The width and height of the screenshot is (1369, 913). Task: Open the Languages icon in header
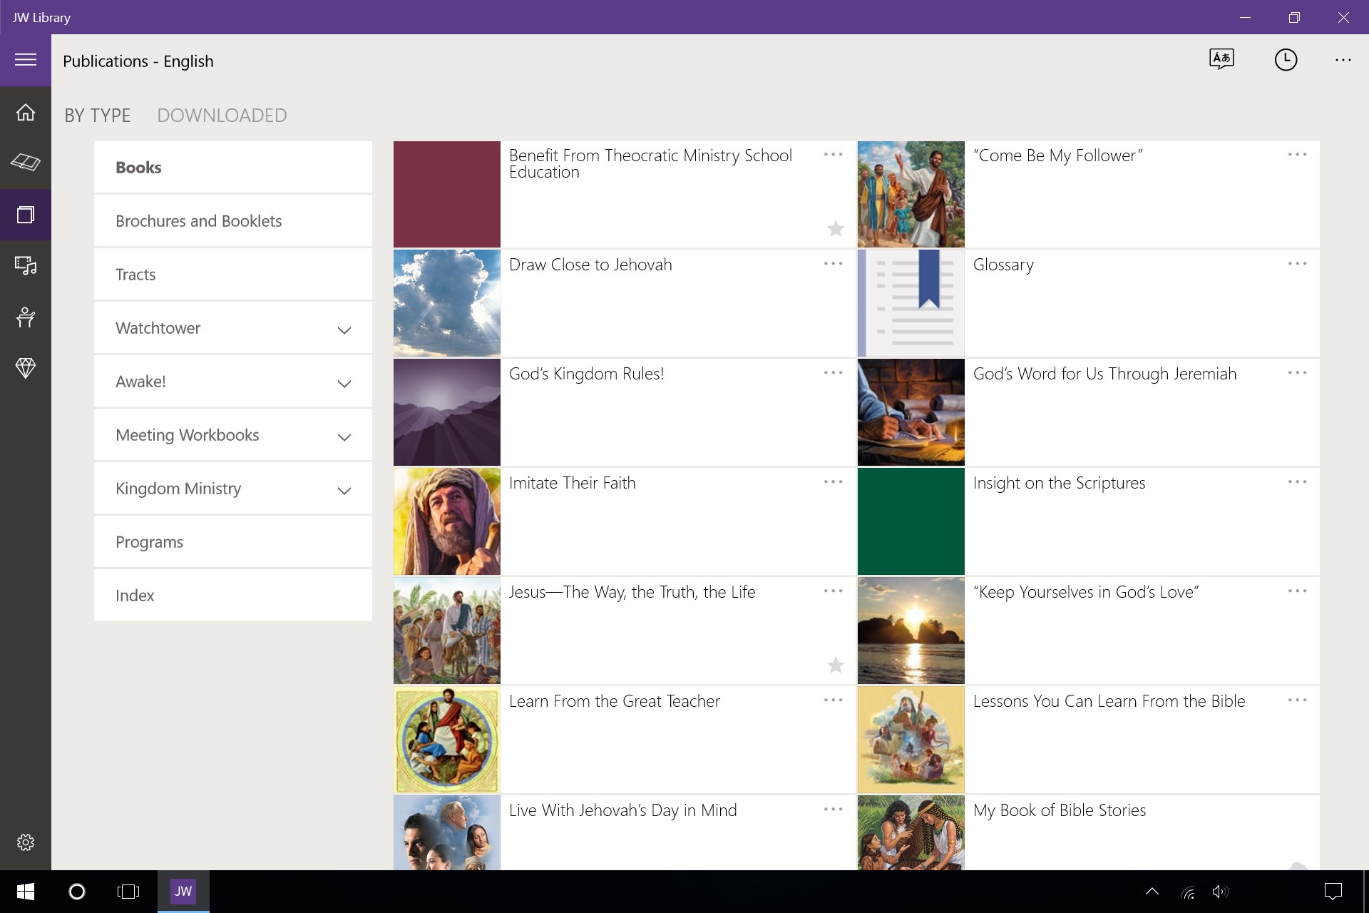pyautogui.click(x=1221, y=59)
